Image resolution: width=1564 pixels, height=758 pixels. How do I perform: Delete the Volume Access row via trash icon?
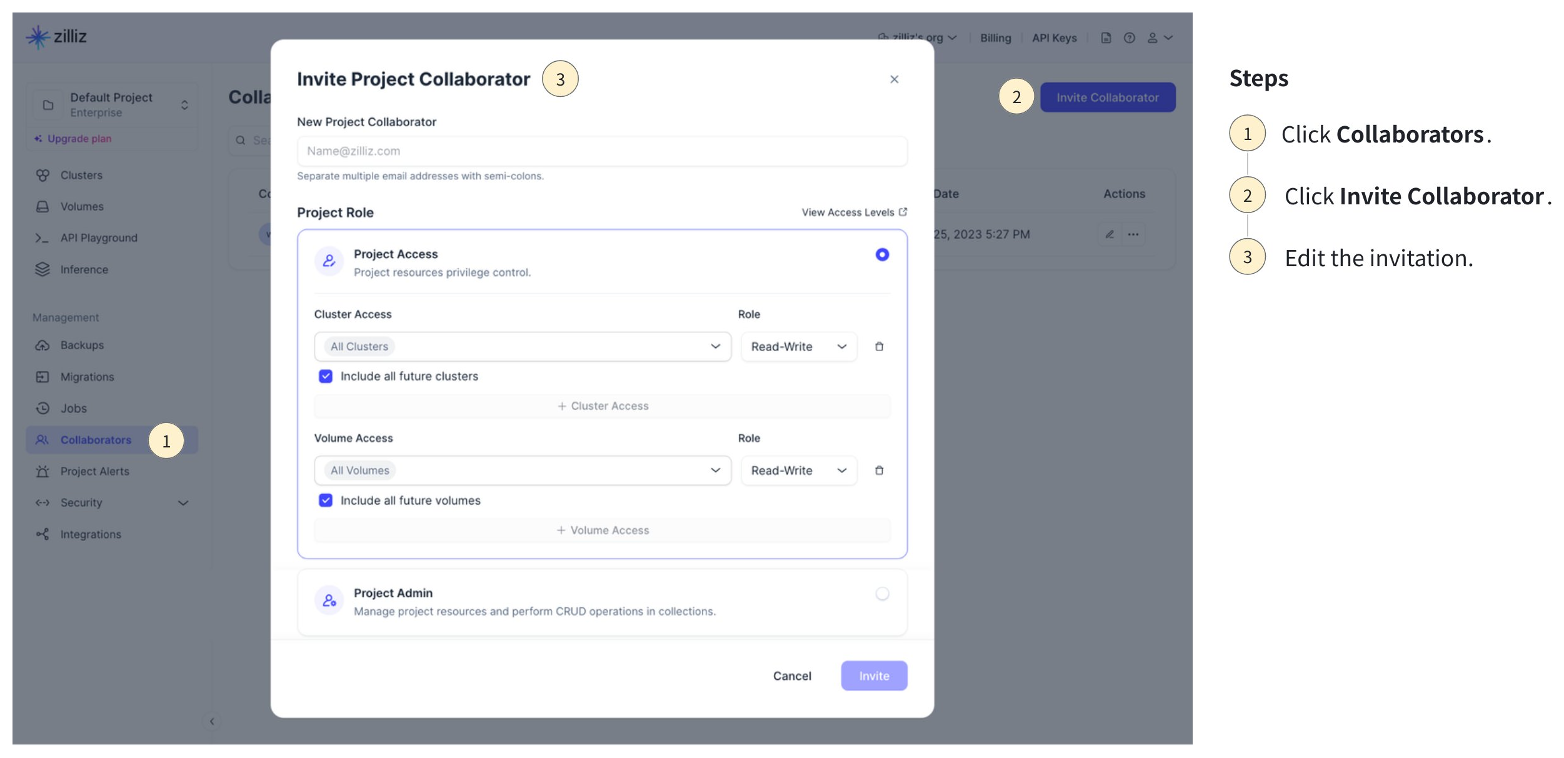click(879, 471)
